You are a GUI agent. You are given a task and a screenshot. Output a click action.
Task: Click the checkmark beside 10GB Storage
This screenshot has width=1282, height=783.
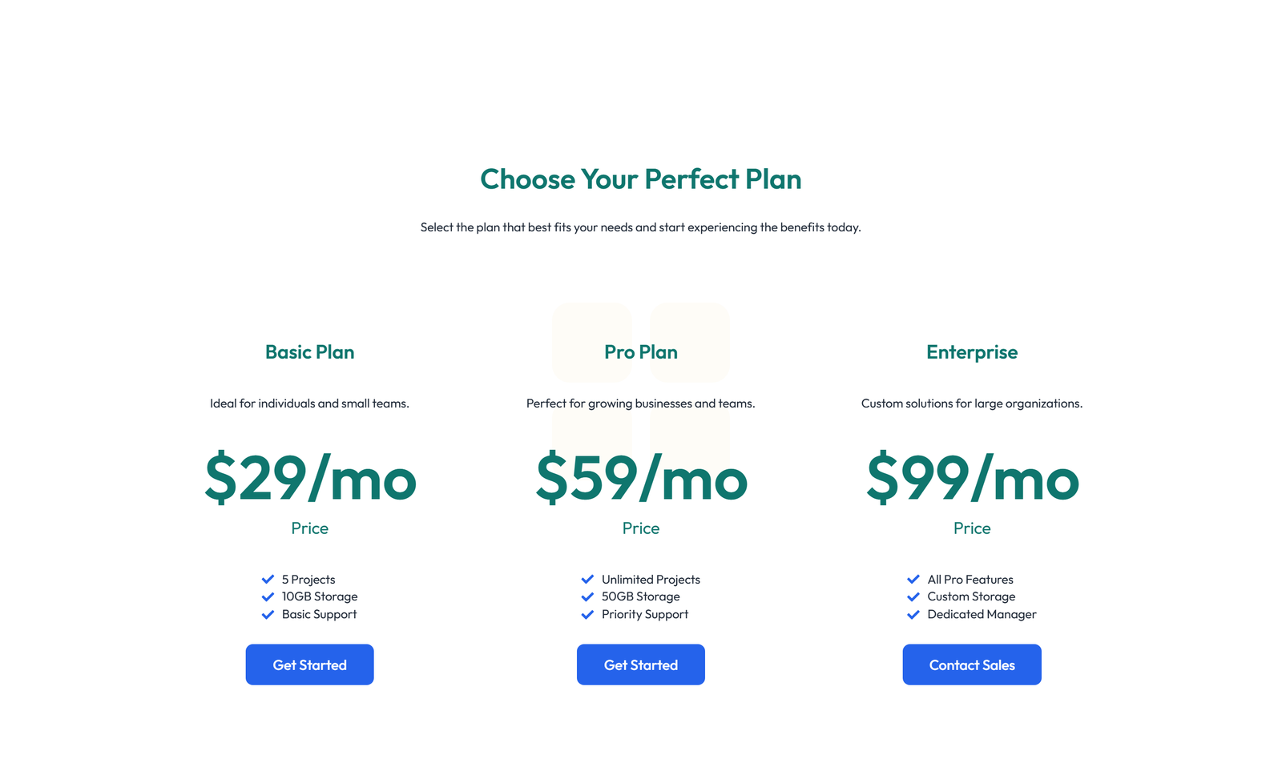(x=268, y=596)
